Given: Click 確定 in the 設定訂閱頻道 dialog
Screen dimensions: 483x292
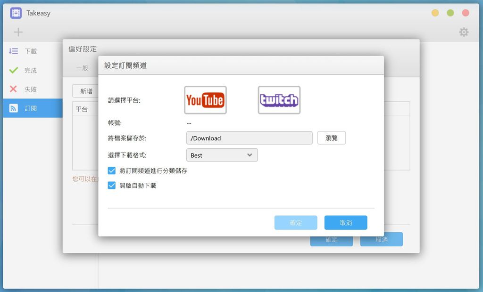Looking at the screenshot, I should coord(296,222).
